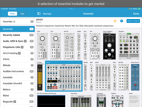142x107 pixels.
Task: Tap the three-dot multitasking indicator
Action: (71, 9)
